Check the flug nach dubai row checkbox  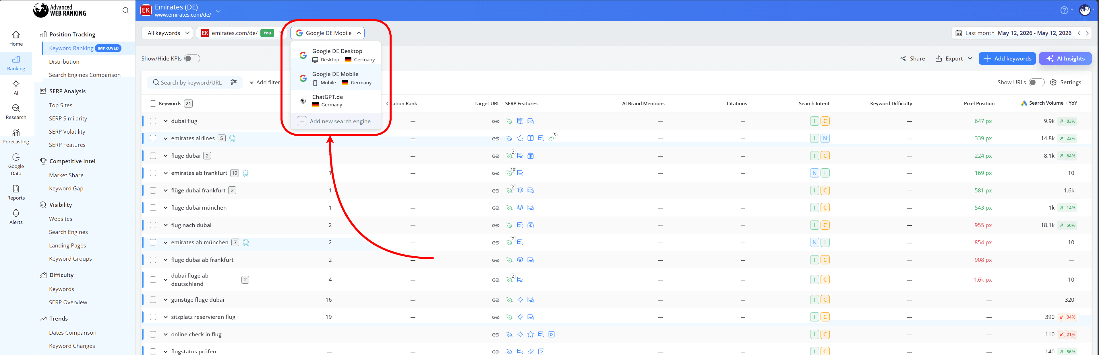(153, 225)
